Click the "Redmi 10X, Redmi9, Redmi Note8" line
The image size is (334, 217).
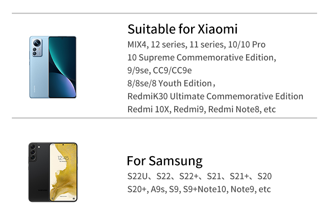pyautogui.click(x=201, y=109)
